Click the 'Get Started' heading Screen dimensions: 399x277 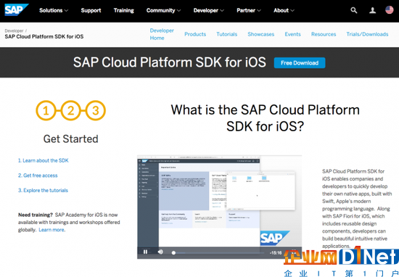(71, 139)
